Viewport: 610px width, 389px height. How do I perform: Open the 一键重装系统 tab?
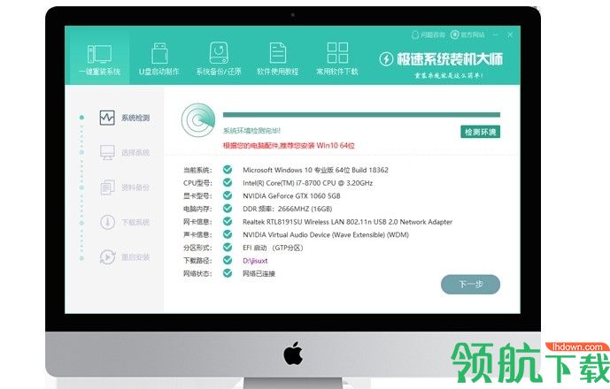point(99,59)
